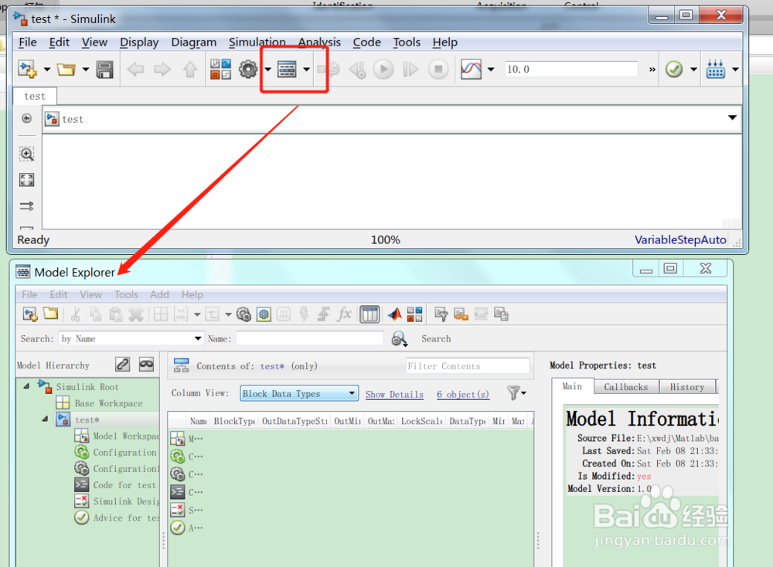The image size is (773, 567).
Task: Click the Step Back simulation button
Action: [357, 70]
